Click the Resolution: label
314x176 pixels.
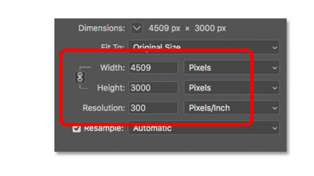pos(104,108)
